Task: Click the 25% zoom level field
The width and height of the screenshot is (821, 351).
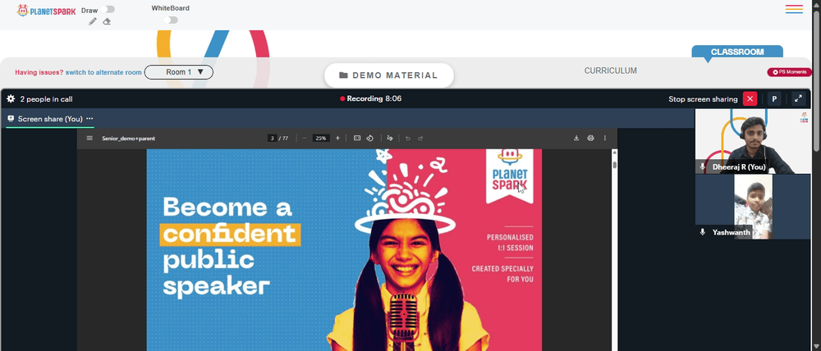Action: [320, 138]
